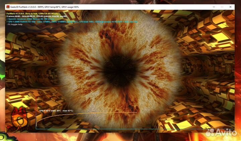
Task: Click the lower dashed baseline in the temperature graph
Action: point(135,126)
